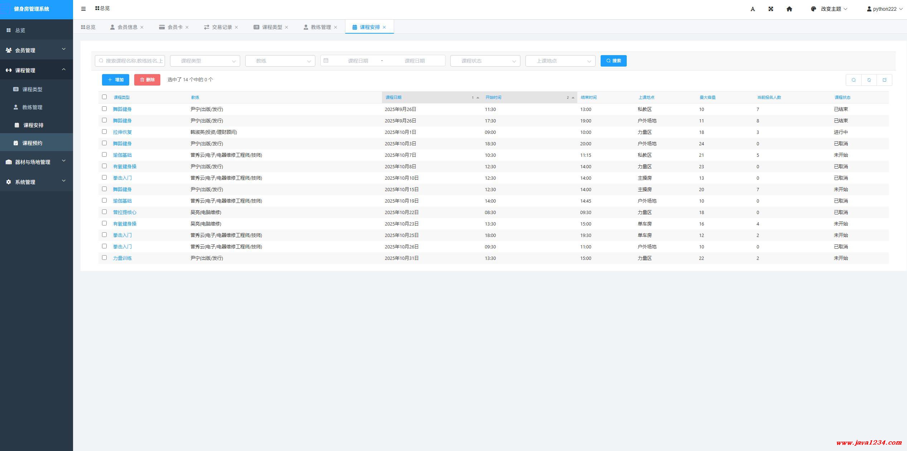Click the font size 'A' icon

(753, 9)
